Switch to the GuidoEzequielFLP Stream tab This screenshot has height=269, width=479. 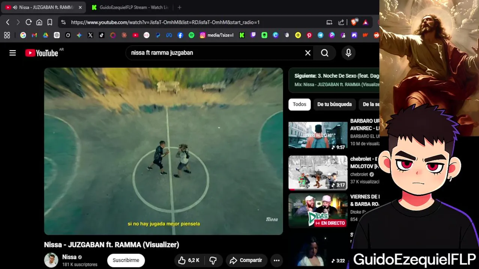tap(130, 7)
